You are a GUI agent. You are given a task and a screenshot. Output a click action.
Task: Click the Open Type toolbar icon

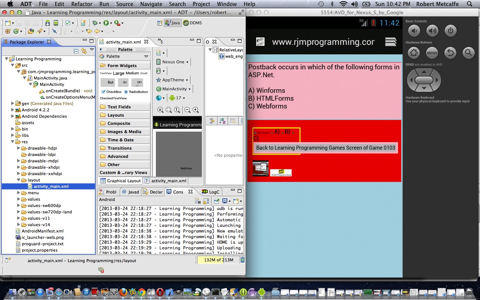tap(31, 31)
